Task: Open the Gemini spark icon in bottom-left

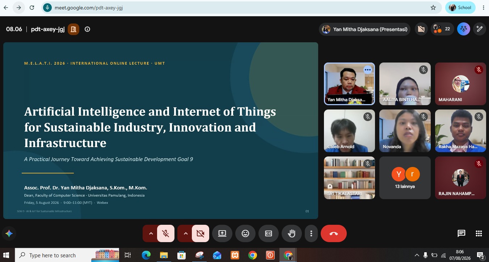Action: click(x=9, y=233)
